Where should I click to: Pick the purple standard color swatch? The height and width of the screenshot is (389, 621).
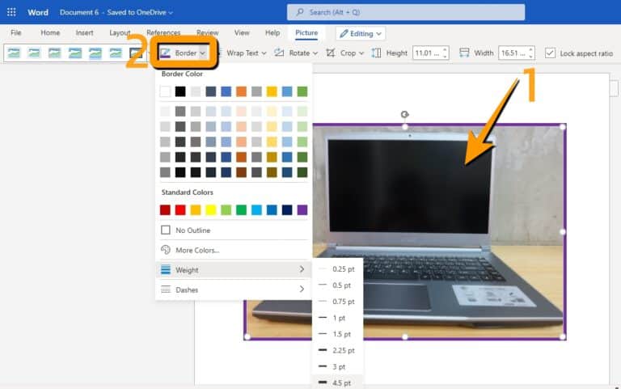[x=302, y=209]
